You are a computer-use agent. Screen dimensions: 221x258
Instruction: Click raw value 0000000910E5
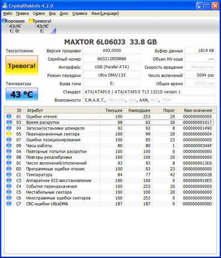(197, 181)
